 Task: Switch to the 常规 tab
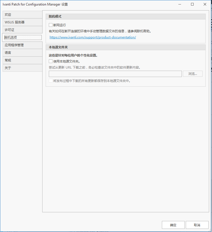(23, 60)
